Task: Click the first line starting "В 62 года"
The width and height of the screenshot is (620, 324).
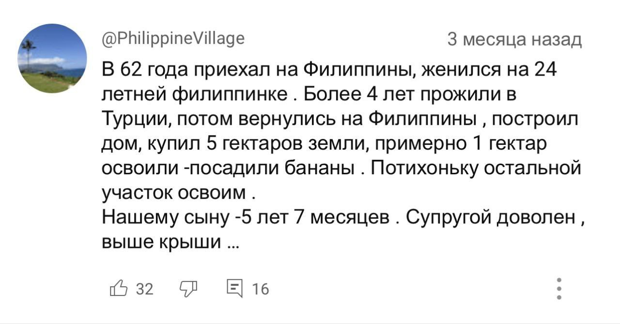Action: [x=329, y=71]
